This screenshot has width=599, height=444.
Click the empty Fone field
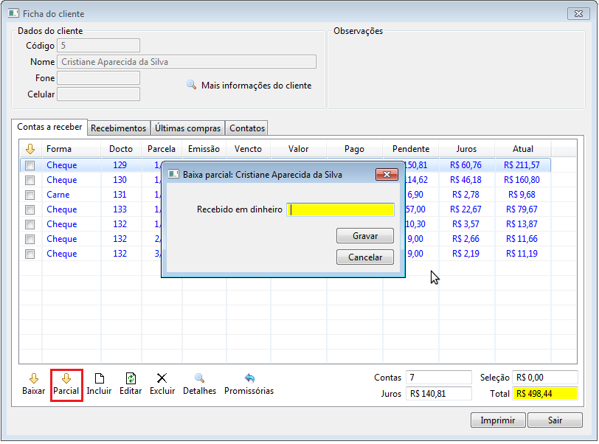(99, 78)
